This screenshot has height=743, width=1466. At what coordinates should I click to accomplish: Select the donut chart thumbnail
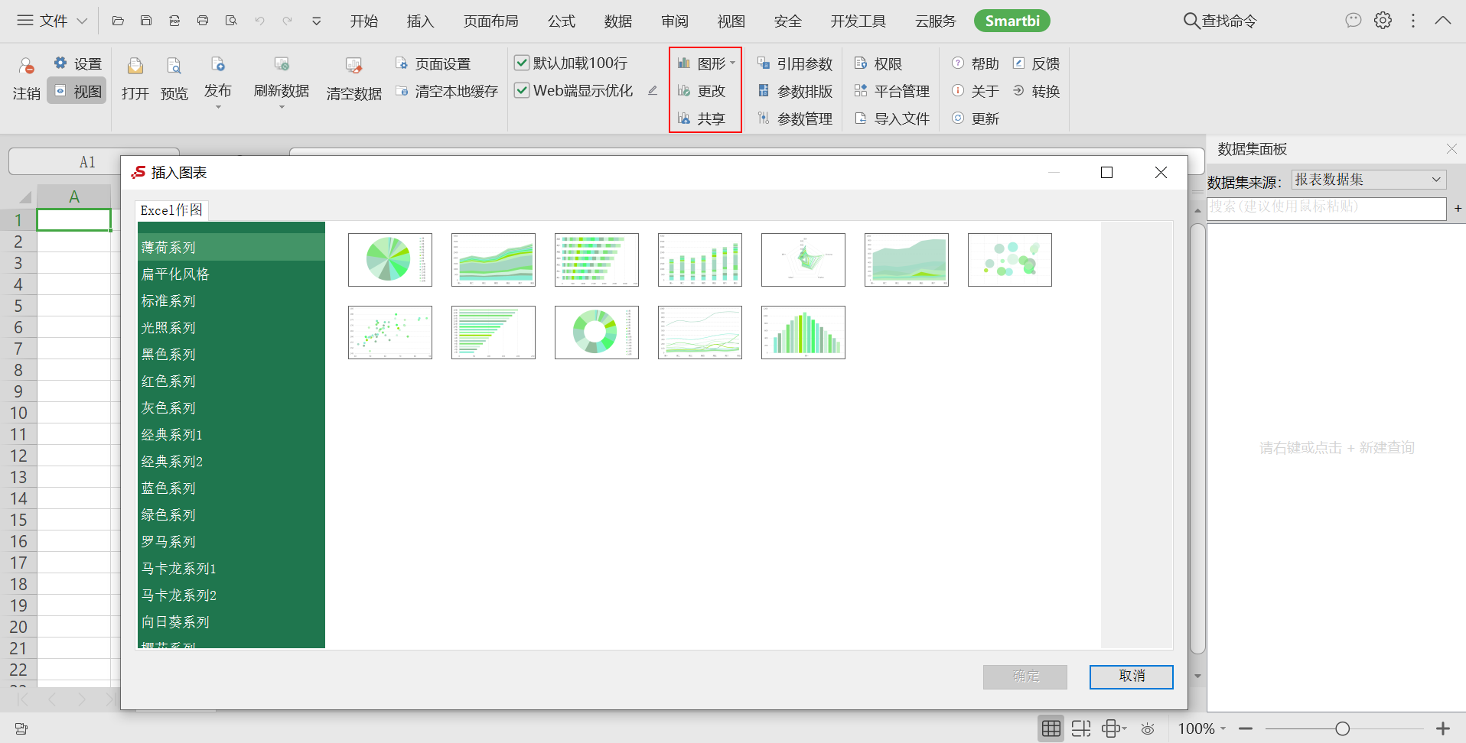tap(597, 333)
